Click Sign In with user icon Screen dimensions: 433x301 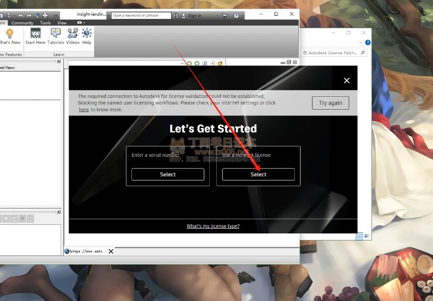191,16
